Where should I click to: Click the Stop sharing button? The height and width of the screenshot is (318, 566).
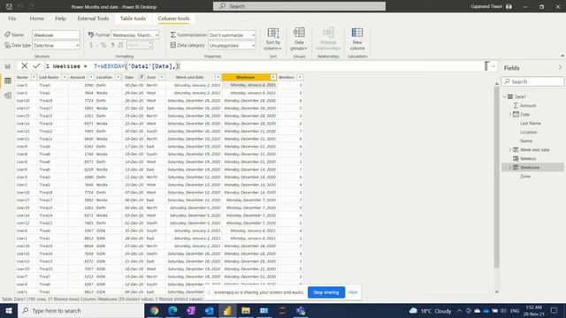tap(326, 292)
